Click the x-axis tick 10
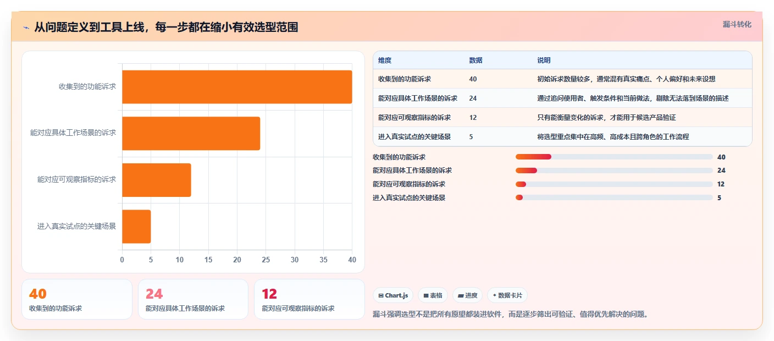 pos(180,260)
